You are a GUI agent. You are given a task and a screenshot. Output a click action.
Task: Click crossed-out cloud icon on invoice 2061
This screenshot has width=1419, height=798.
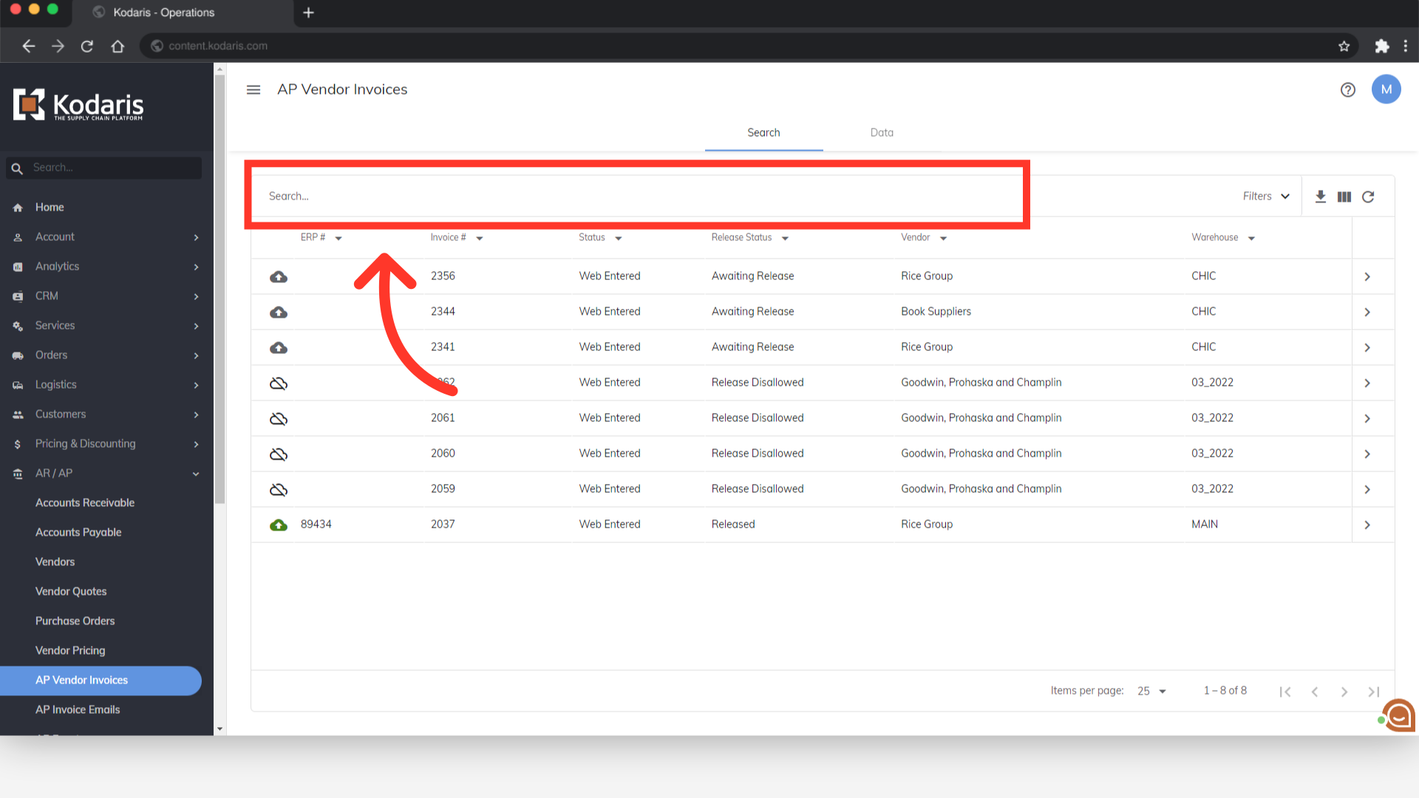coord(279,418)
